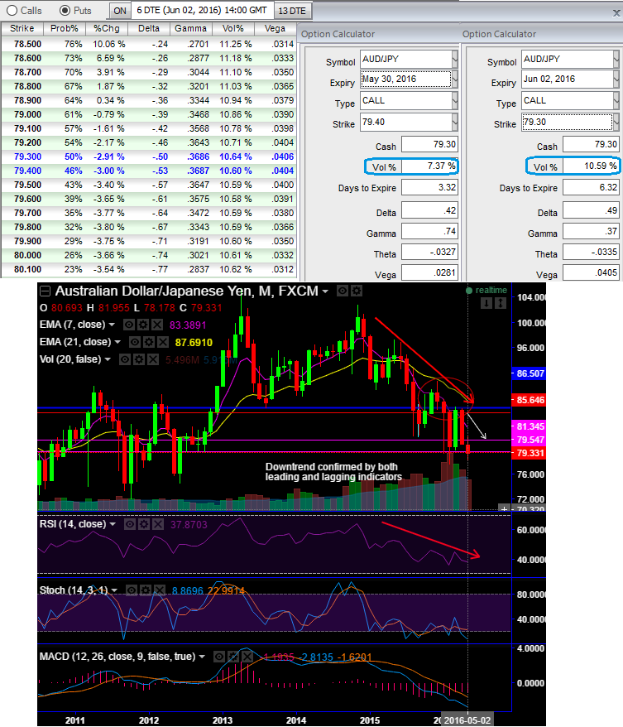Open RSI indicator settings gear
623x727 pixels.
tap(144, 524)
